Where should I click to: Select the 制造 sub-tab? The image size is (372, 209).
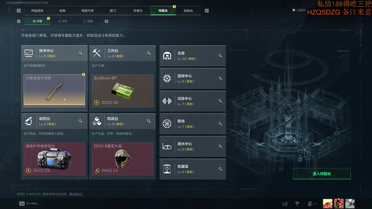coord(63,21)
